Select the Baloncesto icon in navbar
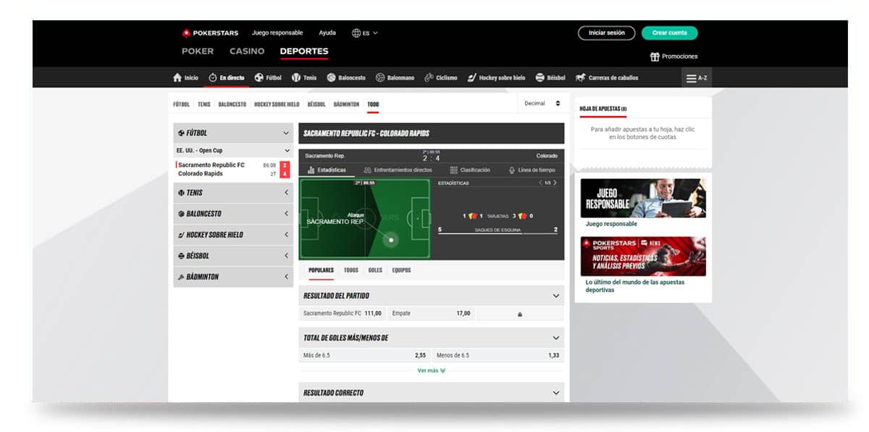The width and height of the screenshot is (869, 432). [x=331, y=78]
